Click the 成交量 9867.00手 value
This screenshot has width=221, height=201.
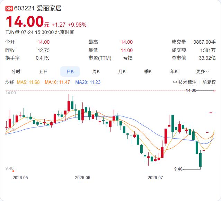pos(204,42)
